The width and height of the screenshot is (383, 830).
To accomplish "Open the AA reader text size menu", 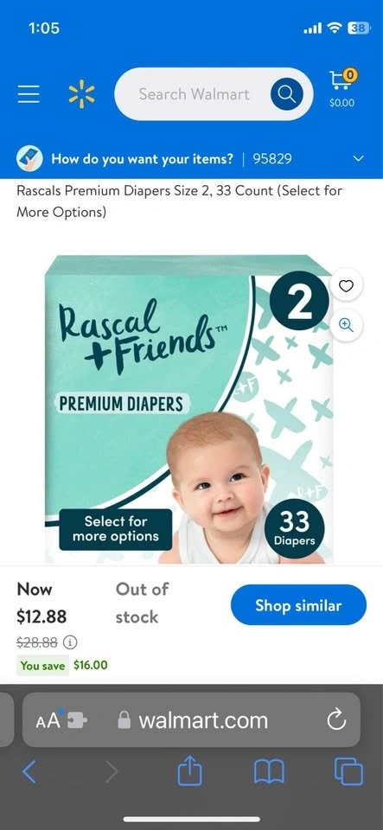I will pyautogui.click(x=48, y=720).
